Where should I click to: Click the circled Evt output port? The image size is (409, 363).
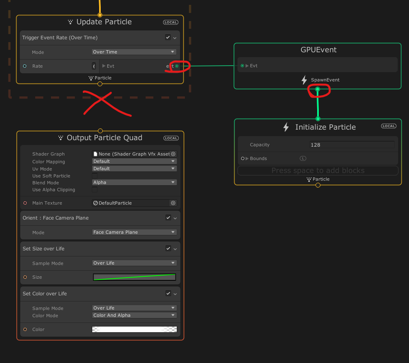click(x=177, y=66)
